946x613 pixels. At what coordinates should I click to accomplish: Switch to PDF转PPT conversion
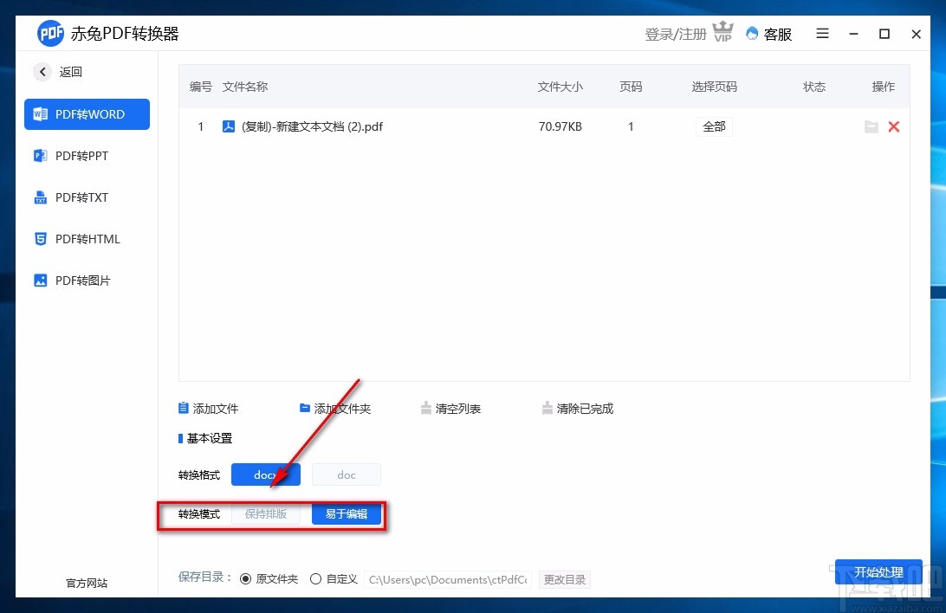(x=87, y=156)
